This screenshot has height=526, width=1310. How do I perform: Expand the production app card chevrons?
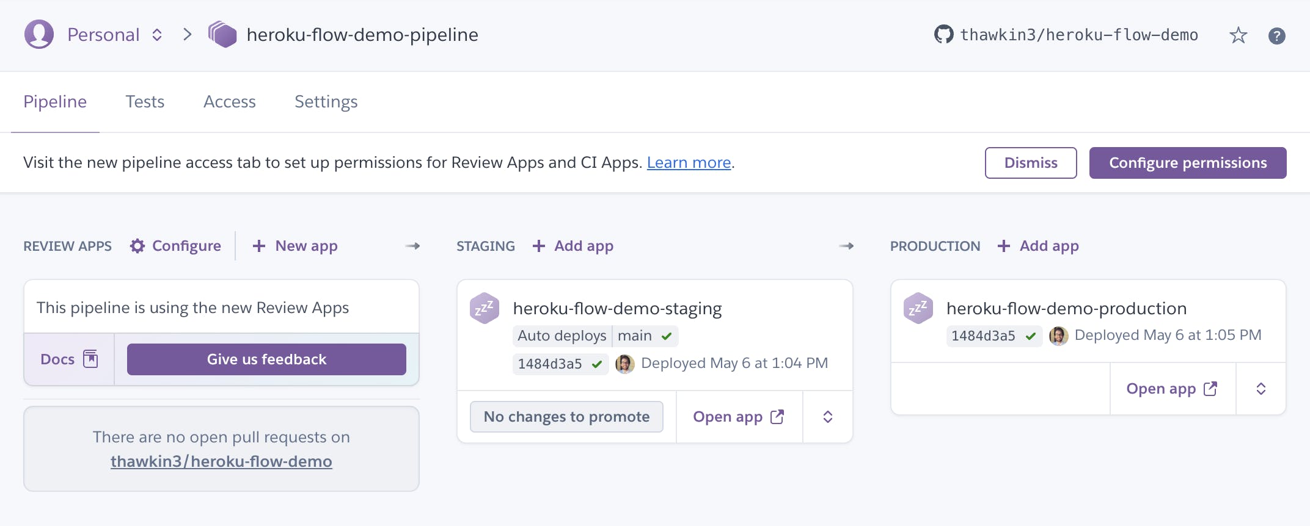click(x=1261, y=389)
